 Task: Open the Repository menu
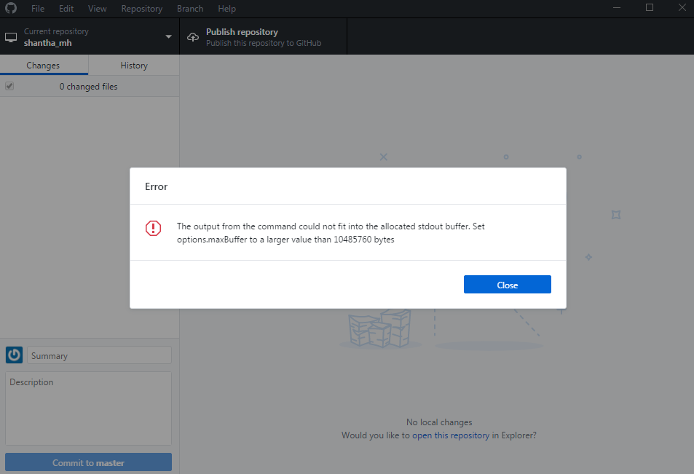[141, 8]
